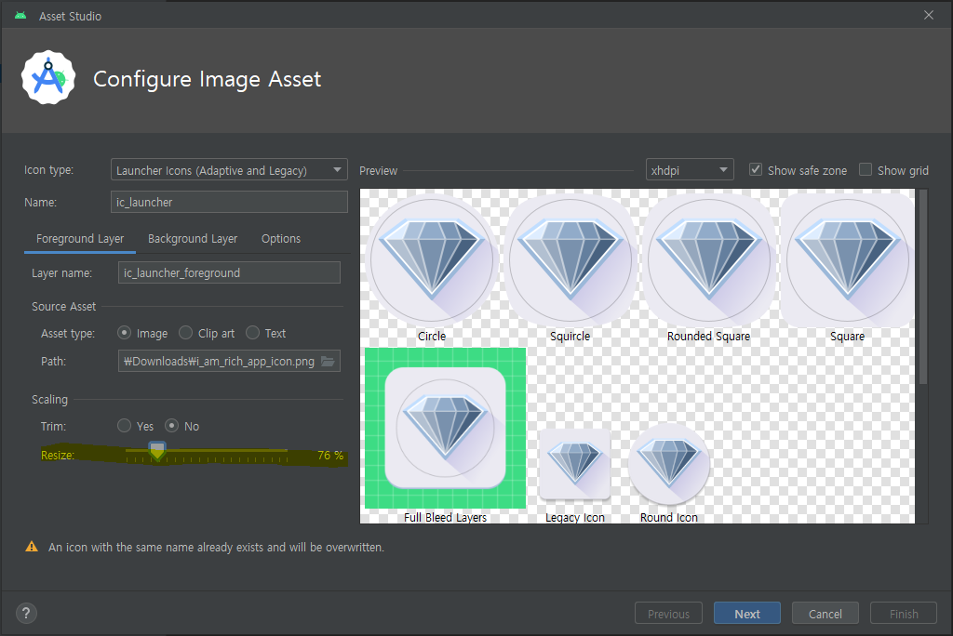Click the Layer name field ic_launcher_foreground
The image size is (953, 636).
(x=229, y=272)
